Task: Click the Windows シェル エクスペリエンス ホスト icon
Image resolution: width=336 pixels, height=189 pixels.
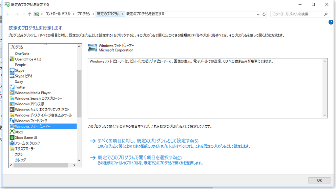Action: coord(12,110)
